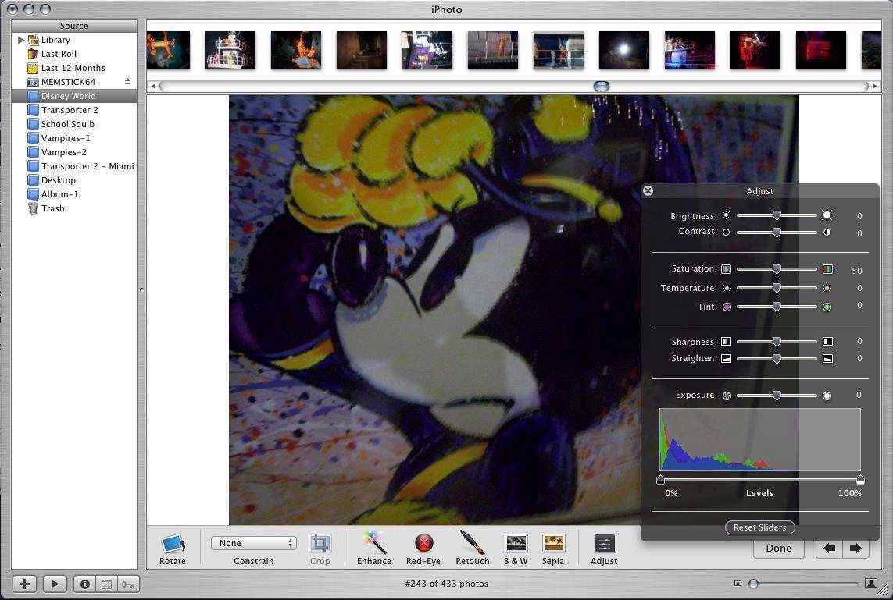Open the Disney World album
The width and height of the screenshot is (893, 600).
tap(74, 96)
